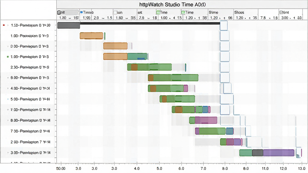This screenshot has height=173, width=308.
Task: Select the row label starting with '2.30-'
Action: coord(30,67)
